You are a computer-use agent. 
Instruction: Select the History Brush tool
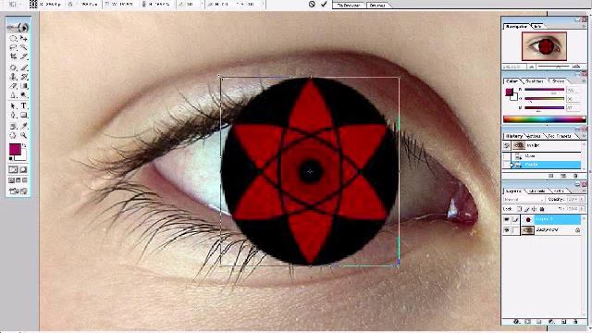point(24,77)
